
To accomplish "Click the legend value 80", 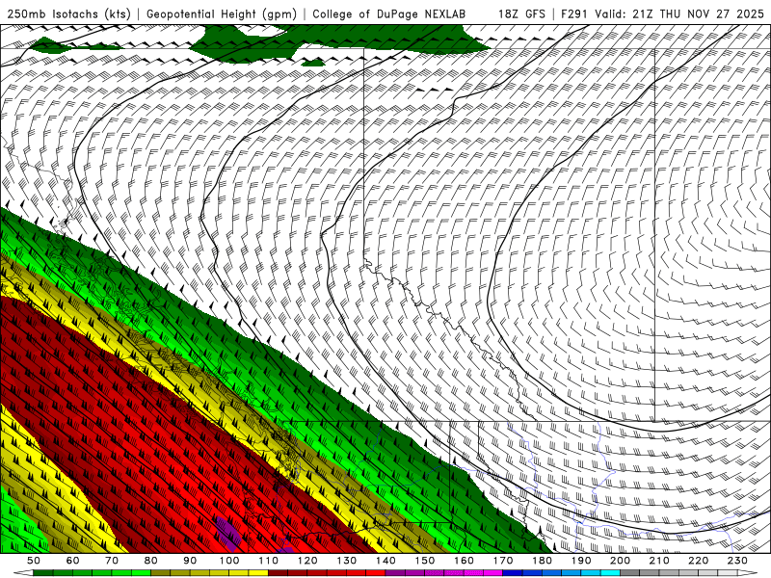I will pos(151,561).
